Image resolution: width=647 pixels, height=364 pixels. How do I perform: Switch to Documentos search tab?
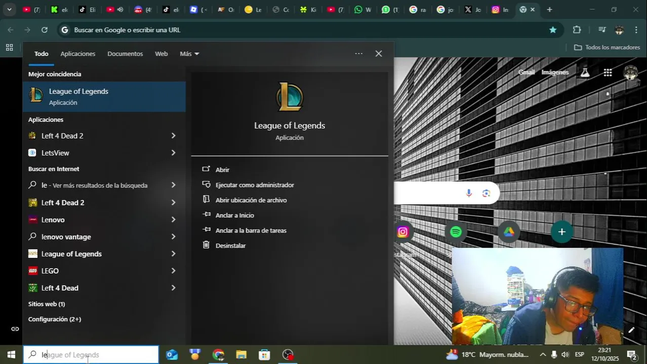click(125, 54)
